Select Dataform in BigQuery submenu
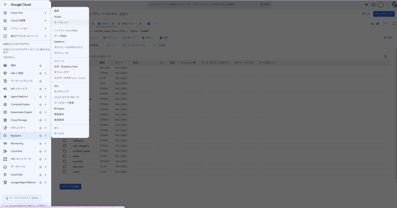Viewport: 397px width, 208px height. (59, 42)
